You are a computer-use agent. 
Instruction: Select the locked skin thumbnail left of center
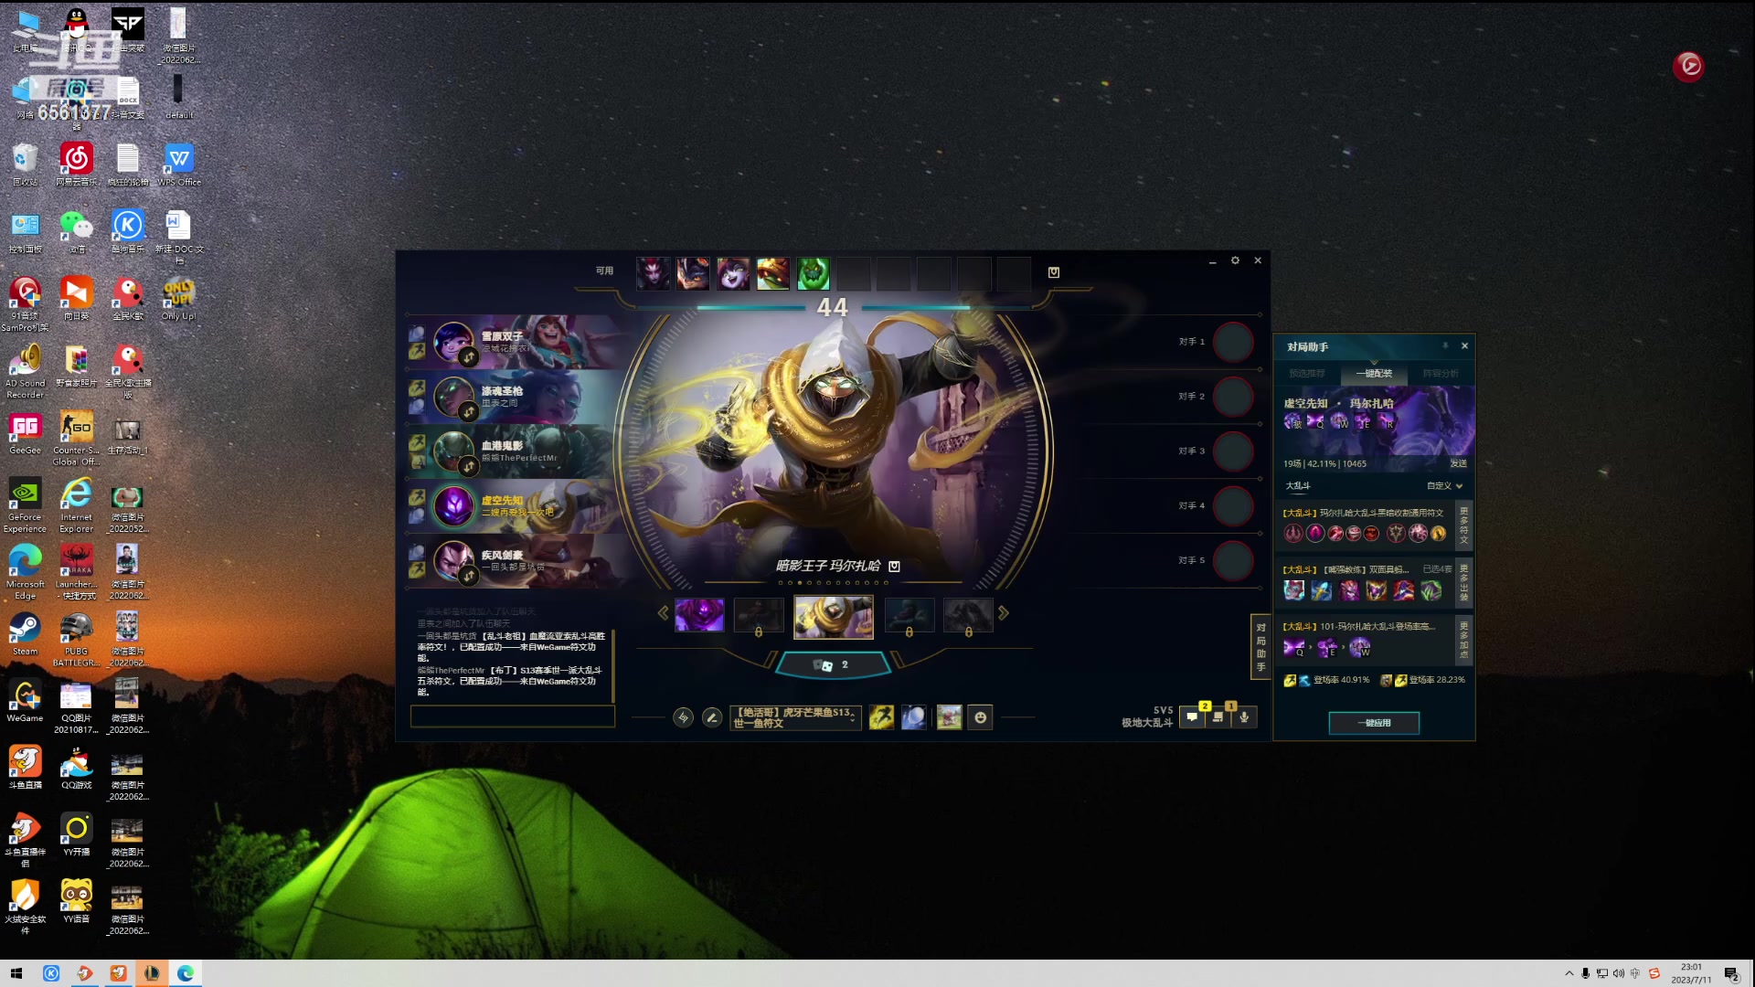click(x=759, y=615)
